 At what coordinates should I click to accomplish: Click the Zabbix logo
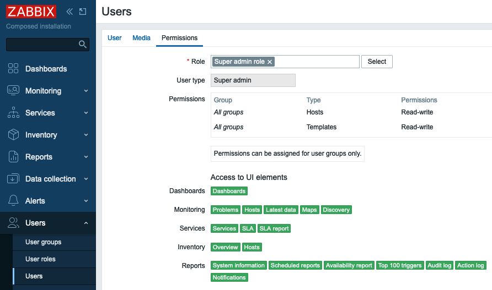pos(31,12)
